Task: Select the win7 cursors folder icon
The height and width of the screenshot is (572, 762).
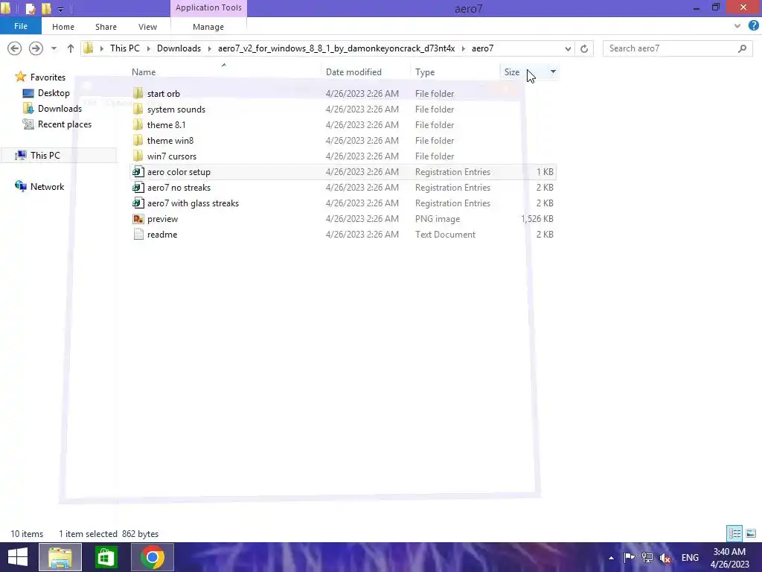Action: point(138,156)
